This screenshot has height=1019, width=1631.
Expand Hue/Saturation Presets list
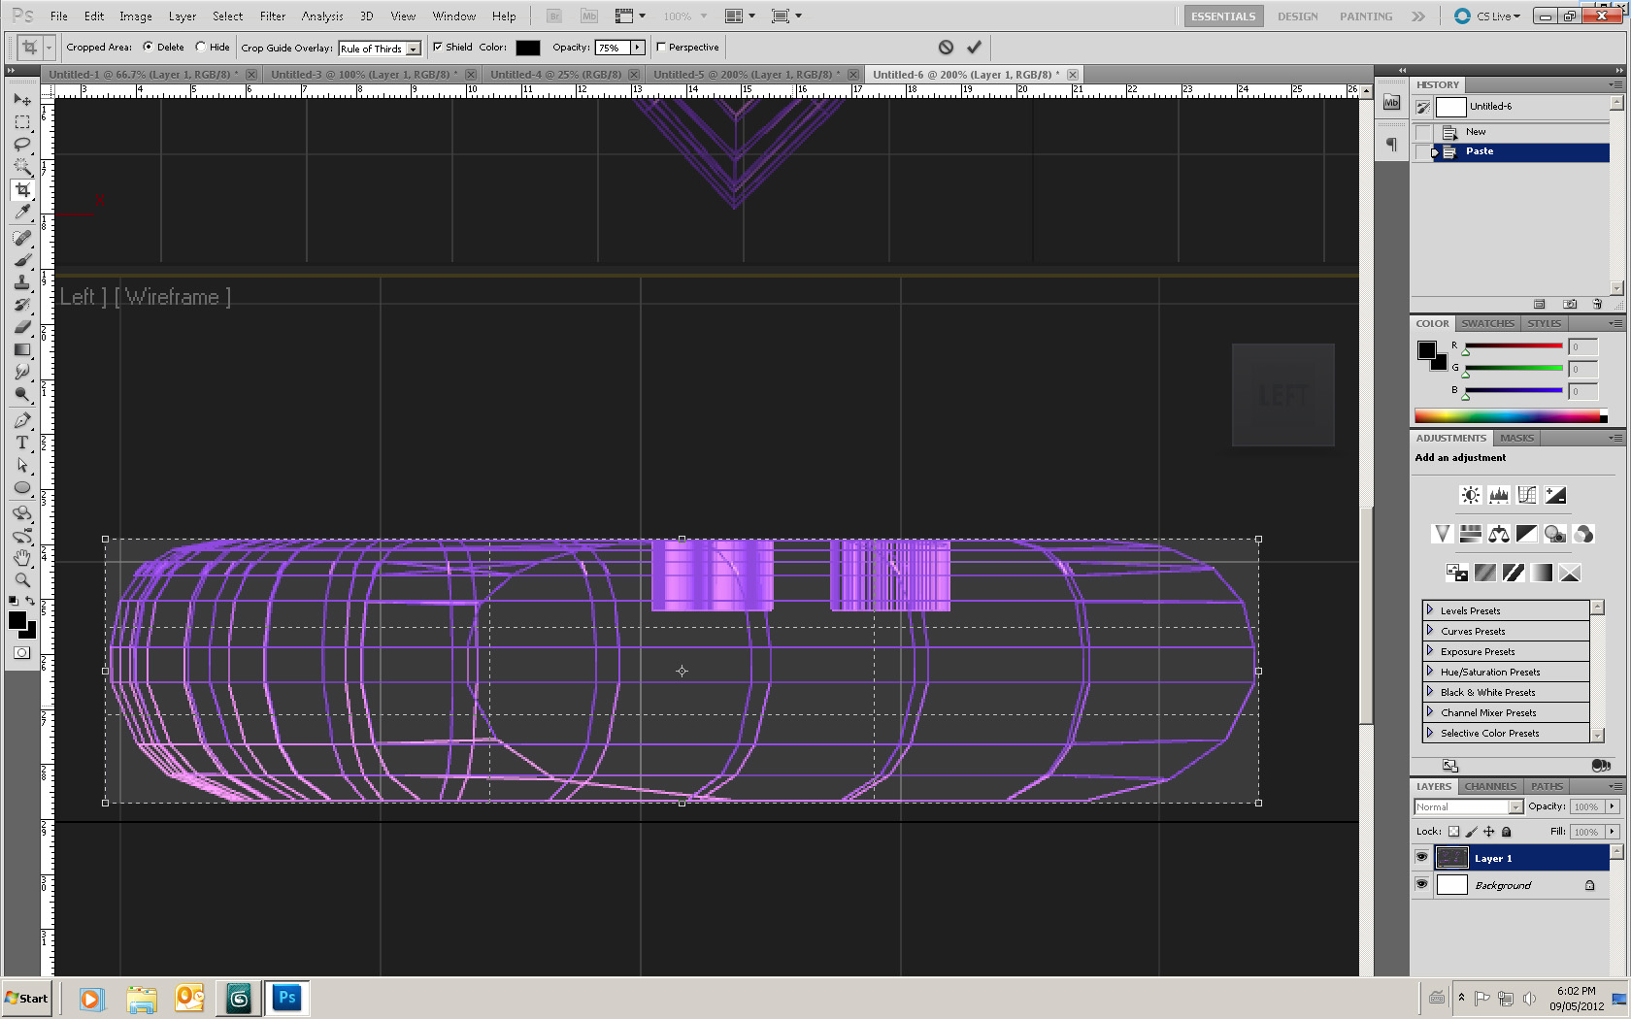click(x=1430, y=672)
